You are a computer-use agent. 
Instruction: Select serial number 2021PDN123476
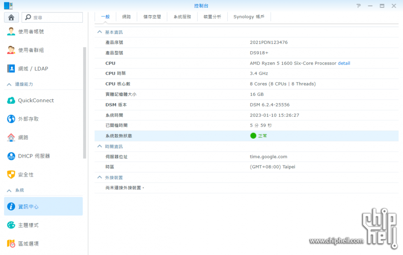click(269, 42)
